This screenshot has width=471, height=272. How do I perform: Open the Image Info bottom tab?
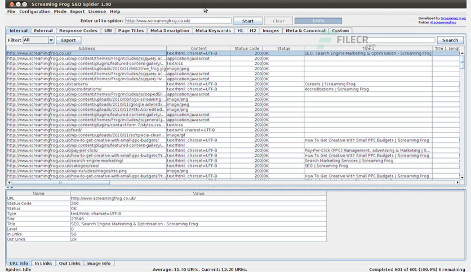tap(99, 264)
